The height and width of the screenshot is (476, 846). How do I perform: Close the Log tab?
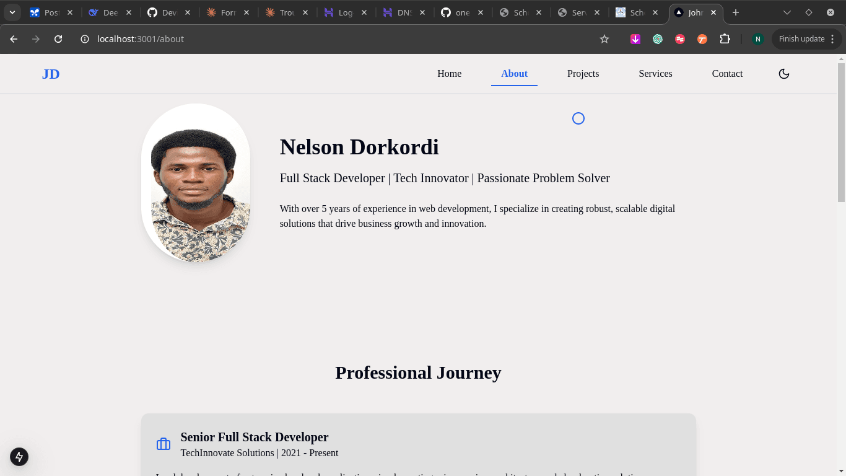tap(364, 12)
